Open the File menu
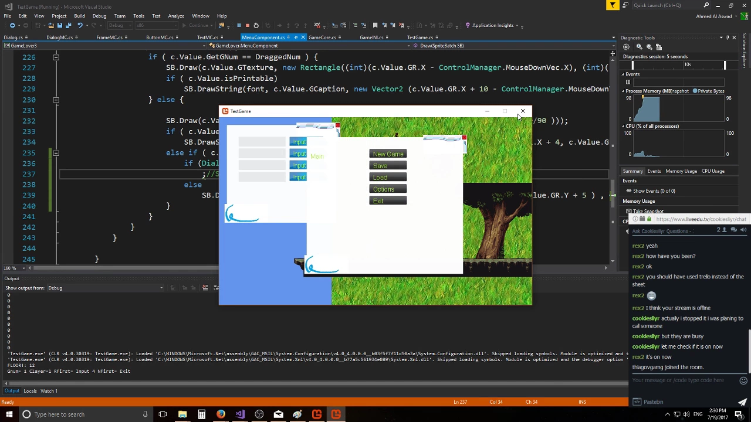751x422 pixels. 8,16
